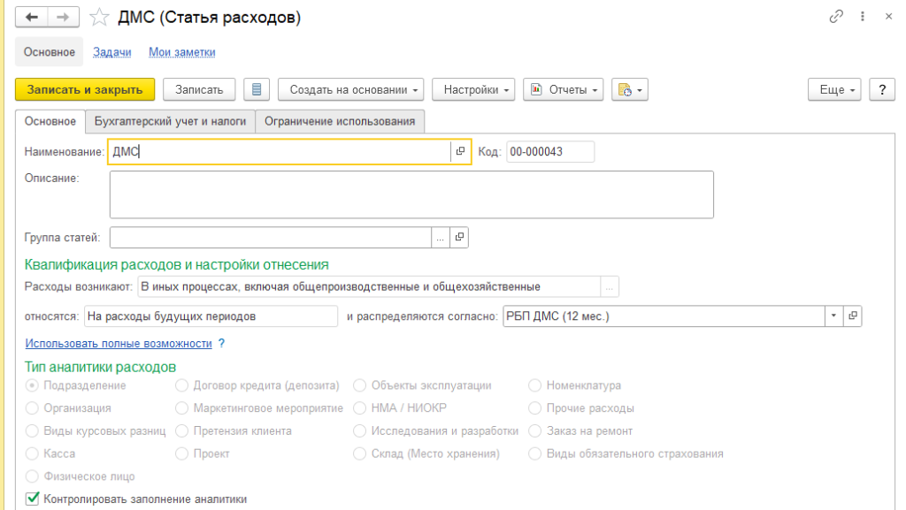The height and width of the screenshot is (510, 906).
Task: Click the back navigation arrow
Action: 32,18
